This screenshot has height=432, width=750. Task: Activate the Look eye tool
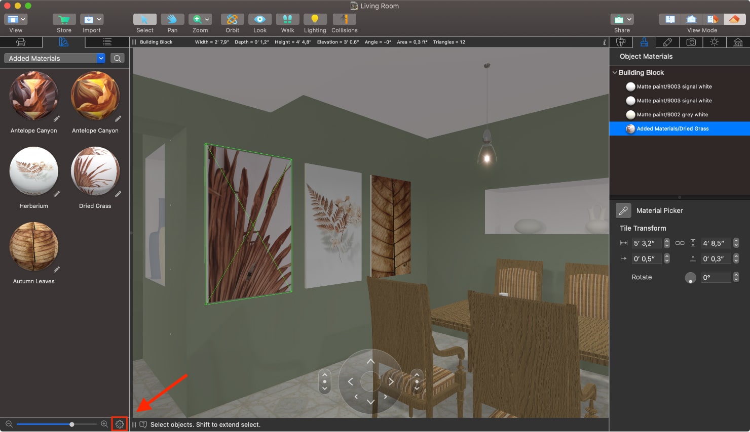[260, 19]
